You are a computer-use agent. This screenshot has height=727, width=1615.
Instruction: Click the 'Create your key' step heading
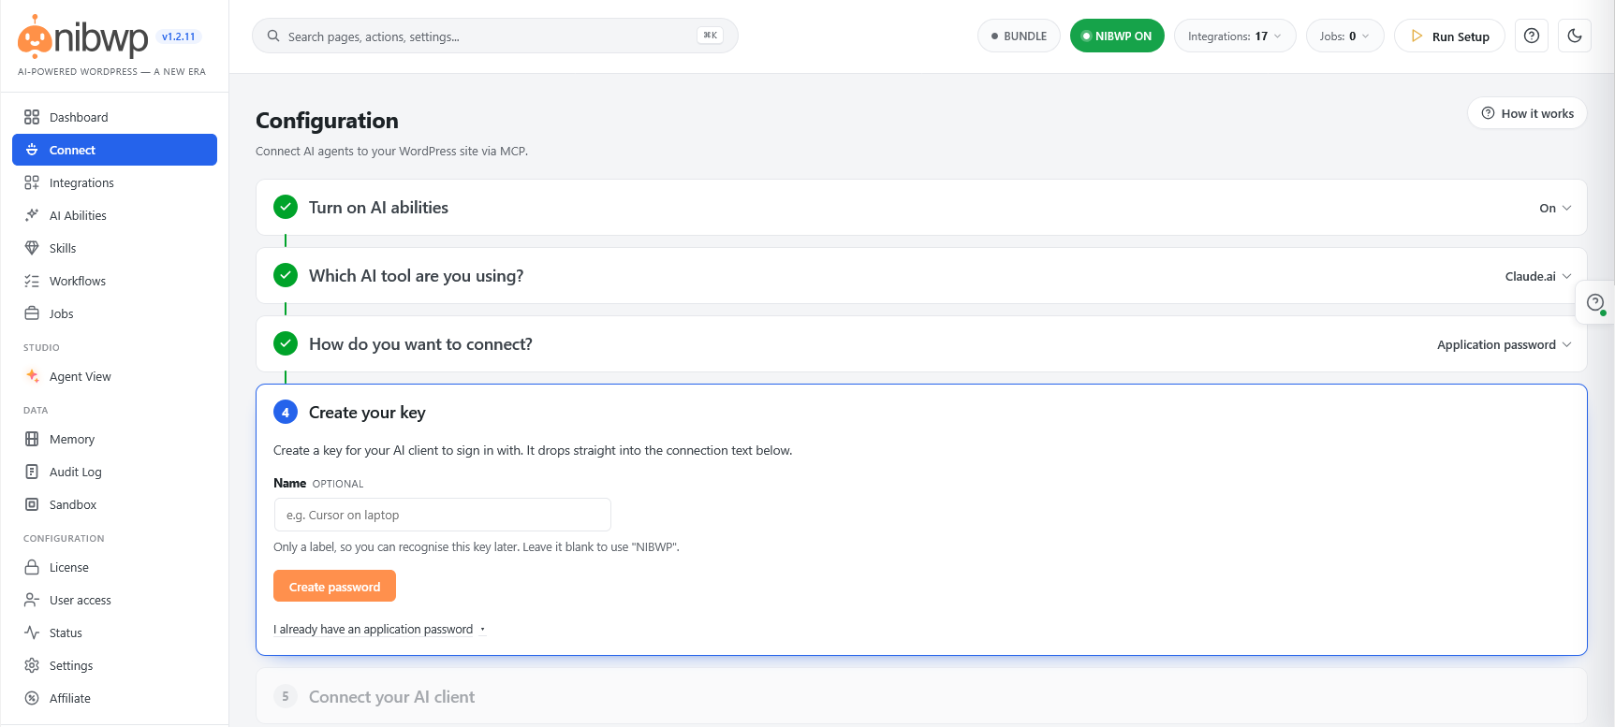(x=367, y=413)
